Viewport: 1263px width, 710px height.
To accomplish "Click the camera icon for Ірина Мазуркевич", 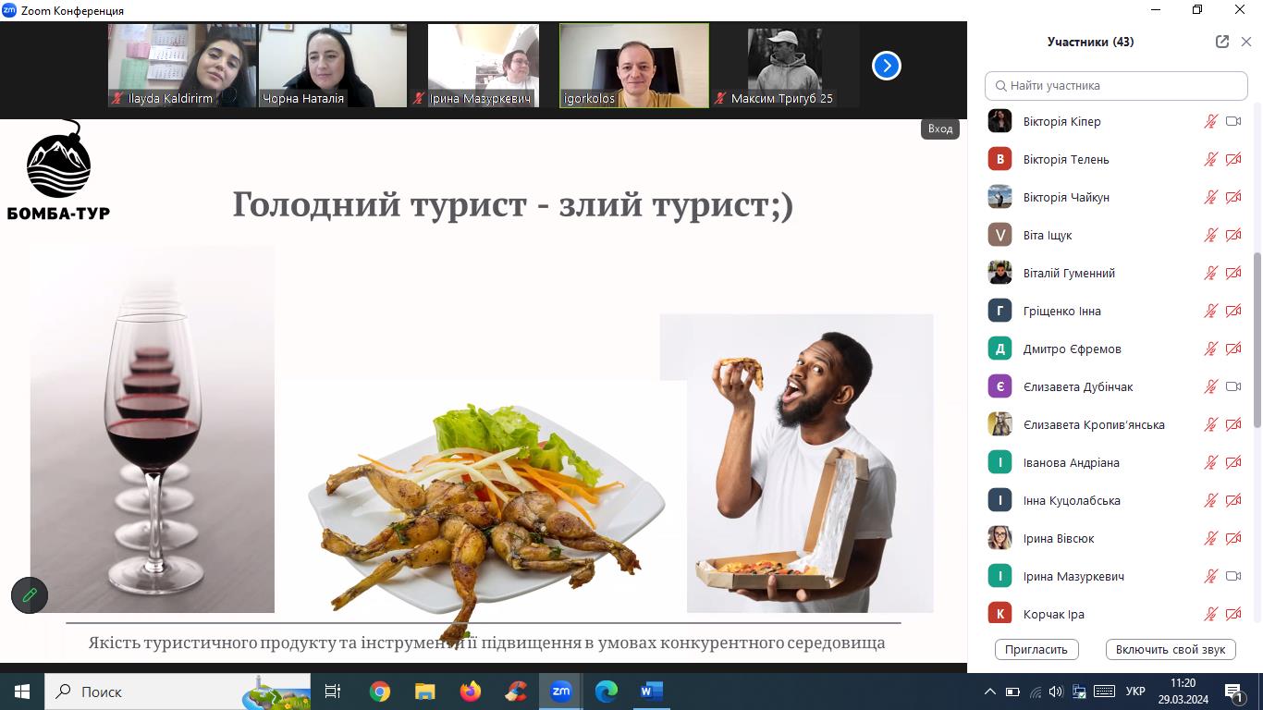I will (x=1232, y=576).
